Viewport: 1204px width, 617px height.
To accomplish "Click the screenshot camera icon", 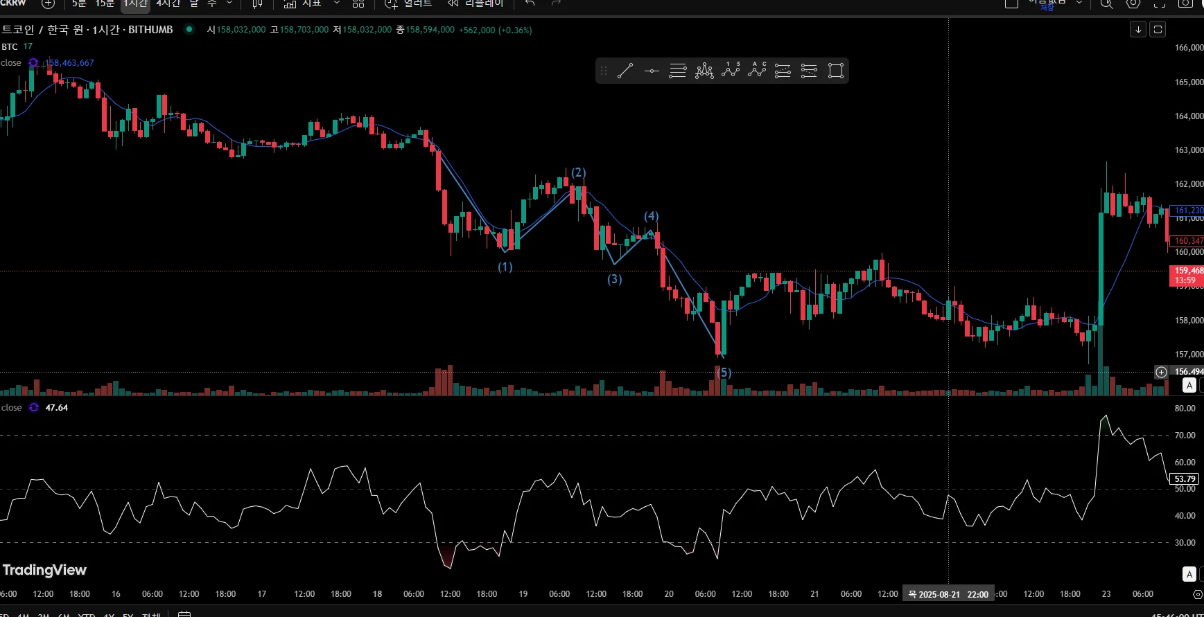I will click(1186, 3).
